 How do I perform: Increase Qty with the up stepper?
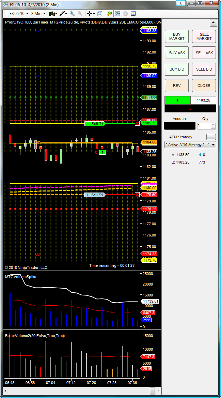click(x=213, y=124)
